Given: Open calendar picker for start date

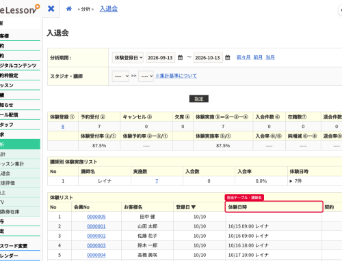Looking at the screenshot, I should click(180, 57).
